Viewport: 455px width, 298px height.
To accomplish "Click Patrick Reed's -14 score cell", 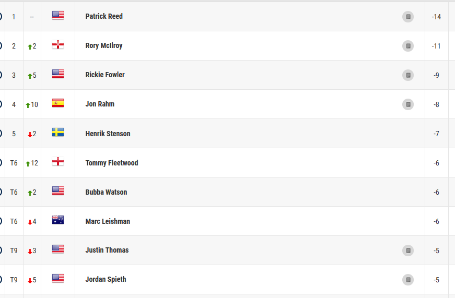I will pyautogui.click(x=436, y=17).
